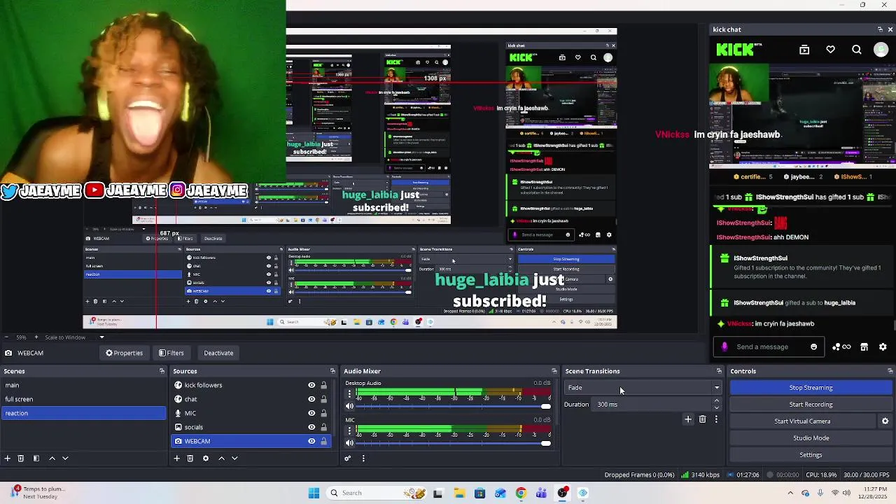
Task: Toggle visibility of MIC source
Action: tap(311, 414)
